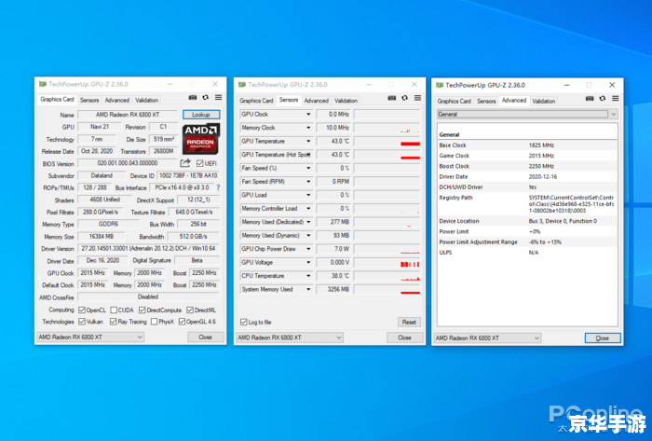Click GPU Temperature history graph
652x441 pixels.
coord(387,141)
